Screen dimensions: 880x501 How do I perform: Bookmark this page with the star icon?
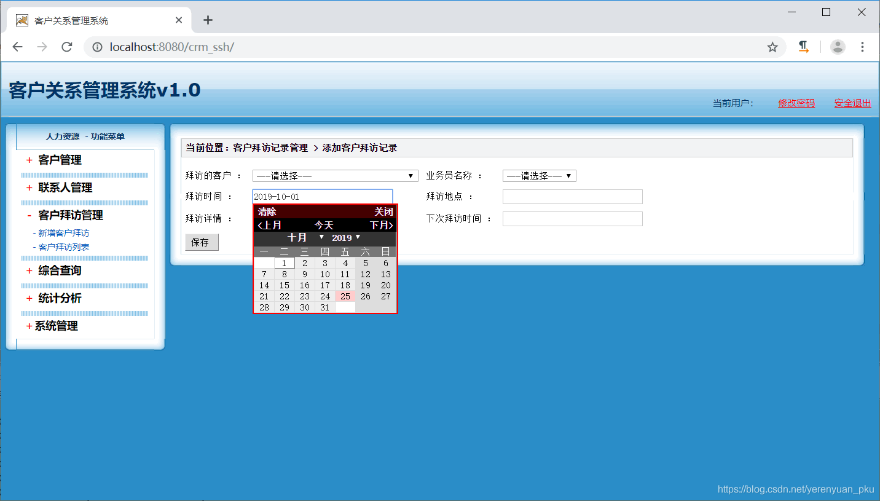[772, 47]
